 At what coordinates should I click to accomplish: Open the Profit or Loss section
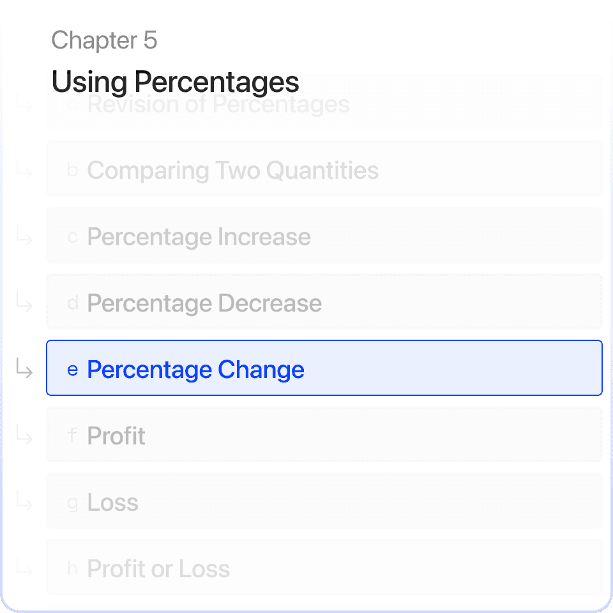(x=324, y=567)
